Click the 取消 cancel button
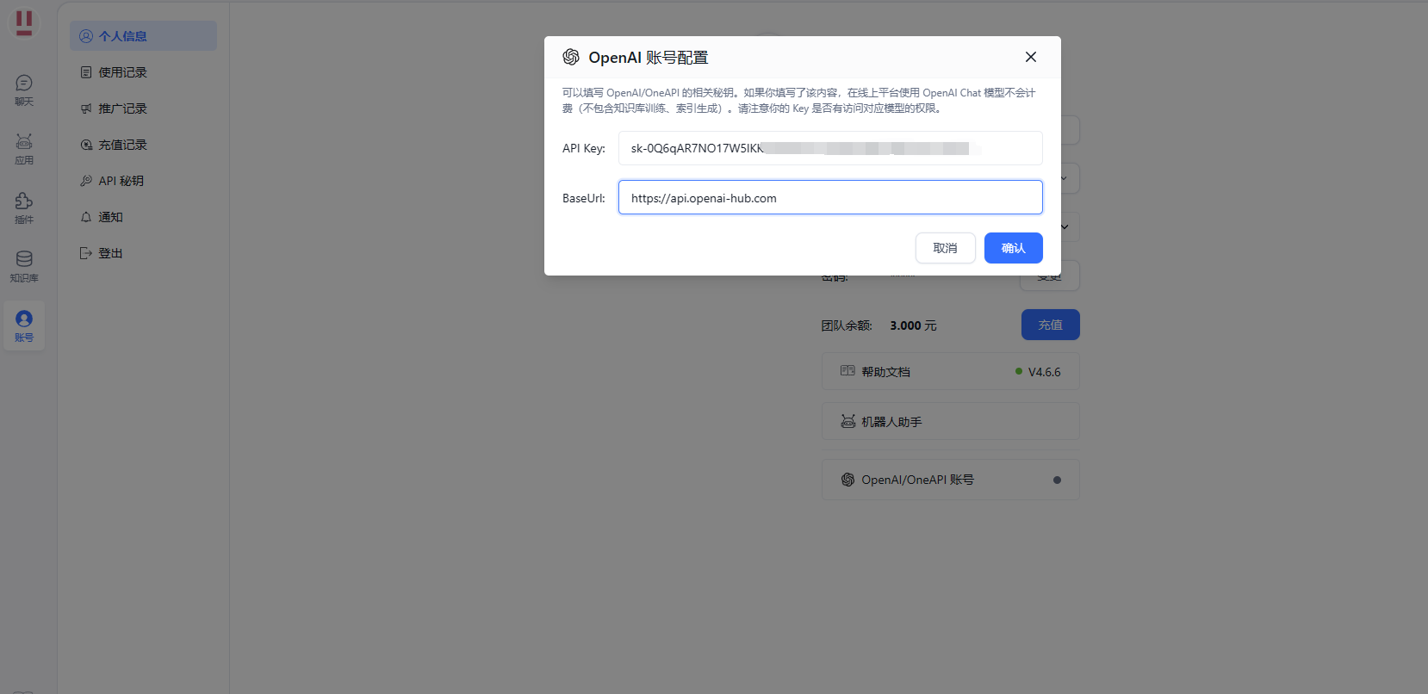This screenshot has height=694, width=1428. 945,248
